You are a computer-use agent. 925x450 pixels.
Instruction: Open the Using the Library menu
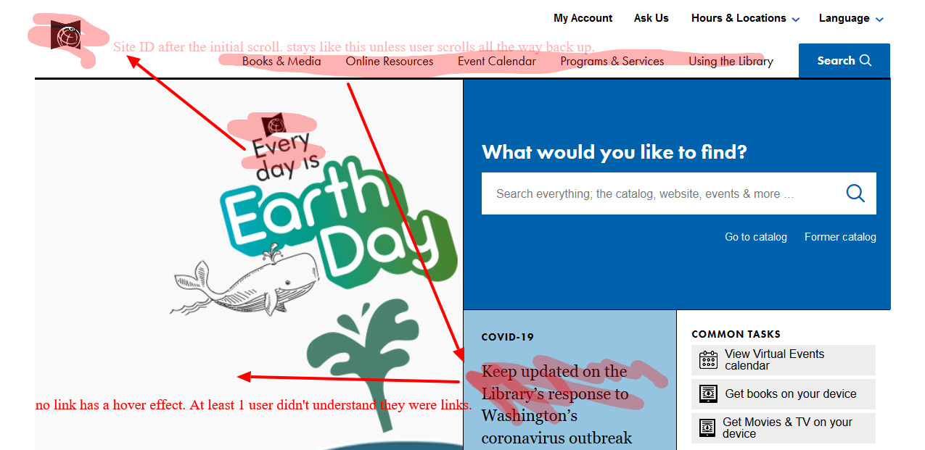tap(731, 62)
